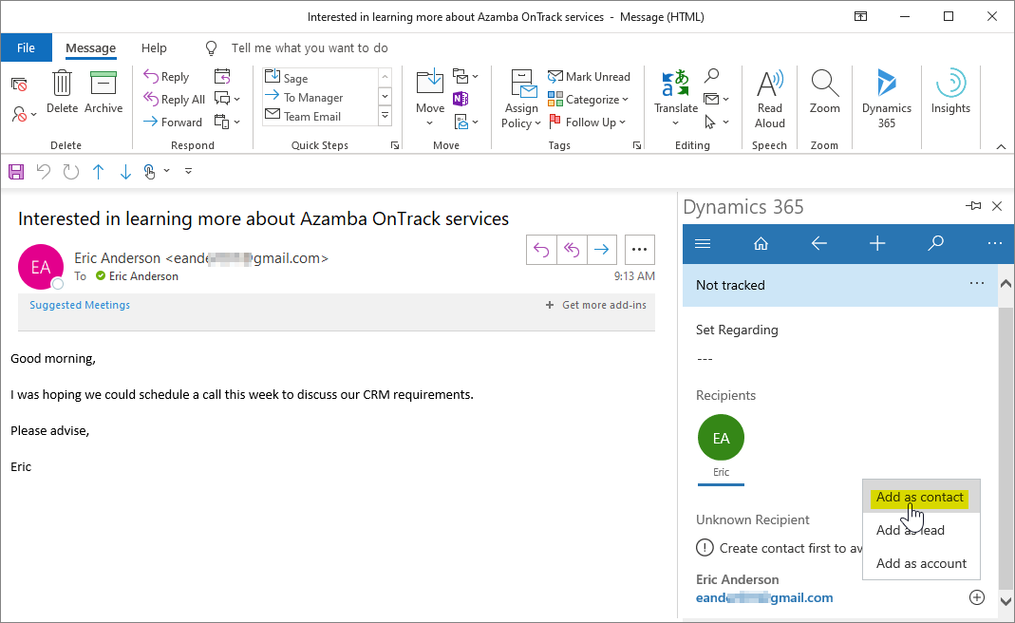Viewport: 1015px width, 623px height.
Task: Open the Insights add-in
Action: [x=950, y=92]
